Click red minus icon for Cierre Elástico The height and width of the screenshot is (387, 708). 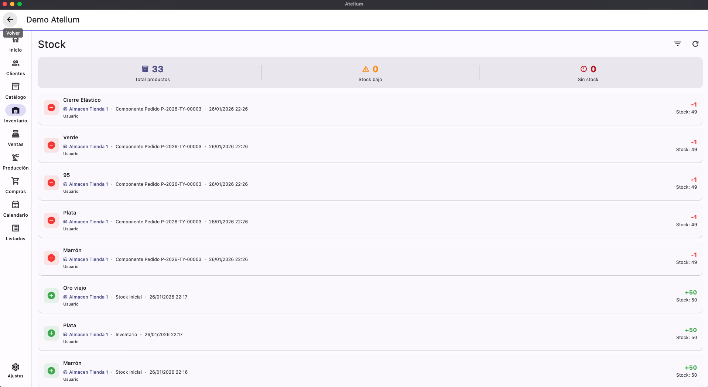pyautogui.click(x=51, y=108)
